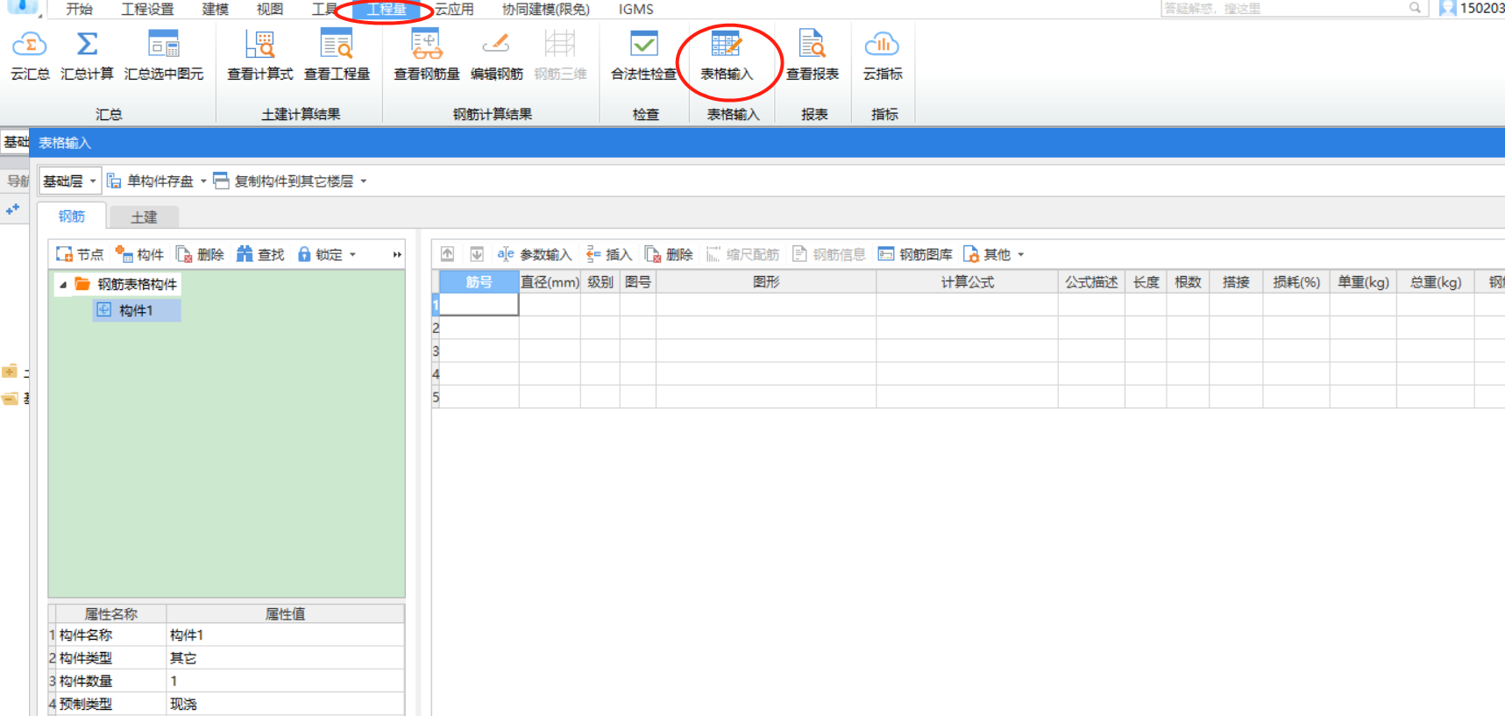1505x716 pixels.
Task: Click 查找 find binoculars button
Action: pyautogui.click(x=260, y=254)
